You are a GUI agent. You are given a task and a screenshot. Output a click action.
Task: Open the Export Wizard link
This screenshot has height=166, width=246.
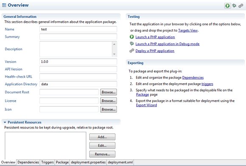146,105
